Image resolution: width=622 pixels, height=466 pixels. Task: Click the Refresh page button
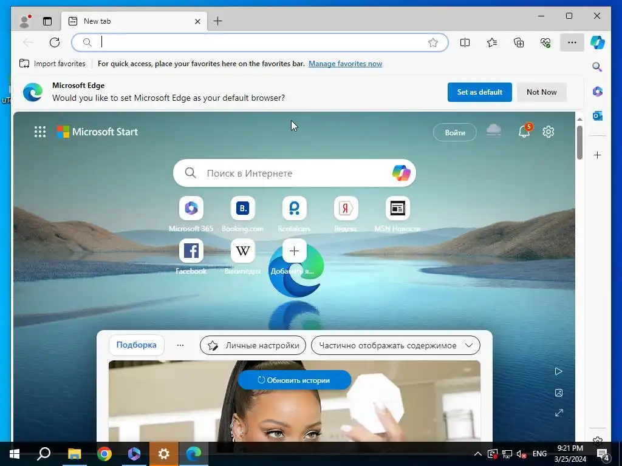55,42
